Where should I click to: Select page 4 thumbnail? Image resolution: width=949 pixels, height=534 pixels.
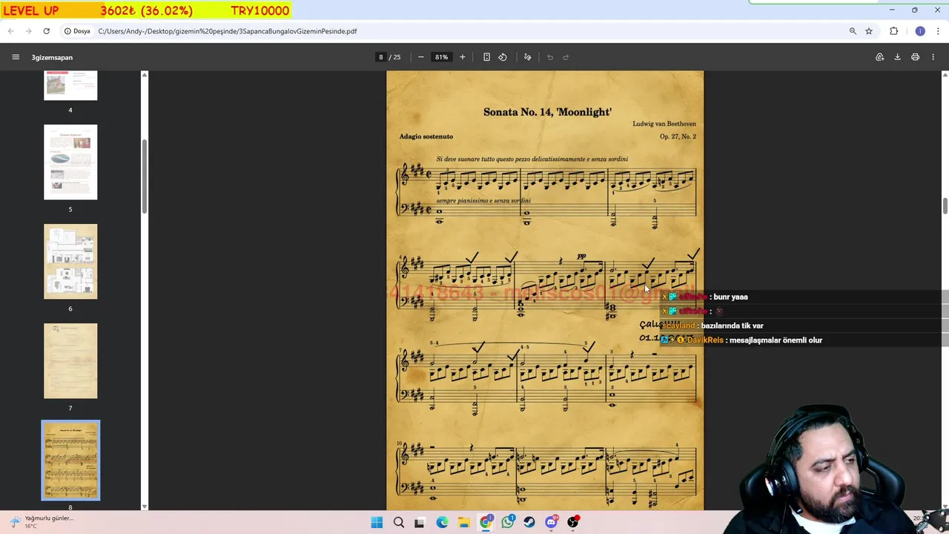click(70, 85)
